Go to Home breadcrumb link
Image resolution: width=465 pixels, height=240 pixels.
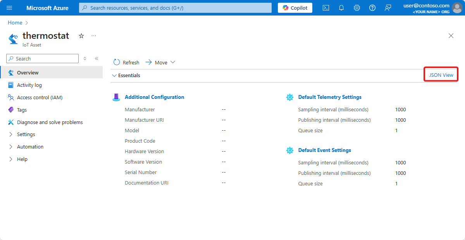pos(15,23)
